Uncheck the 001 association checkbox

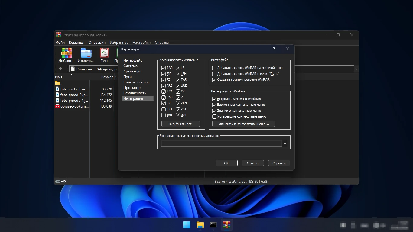click(178, 115)
